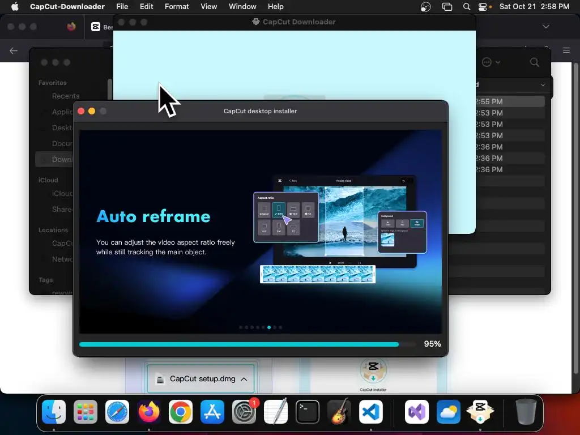Expand the Finder column header sort chevron
Image resolution: width=580 pixels, height=435 pixels.
[543, 85]
